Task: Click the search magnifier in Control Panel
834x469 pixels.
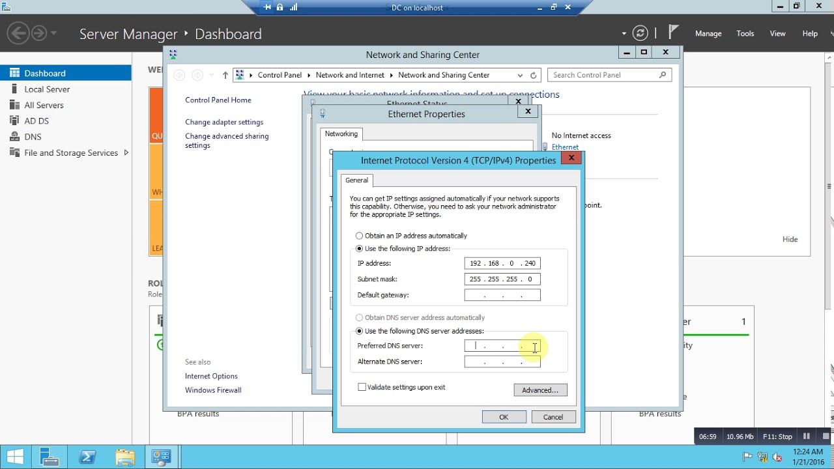Action: (x=663, y=75)
